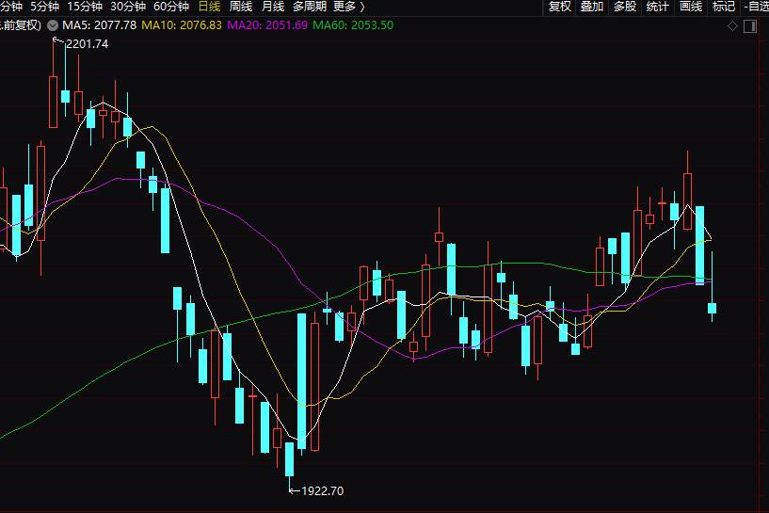
Task: Click the diamond icon at top right
Action: click(732, 26)
